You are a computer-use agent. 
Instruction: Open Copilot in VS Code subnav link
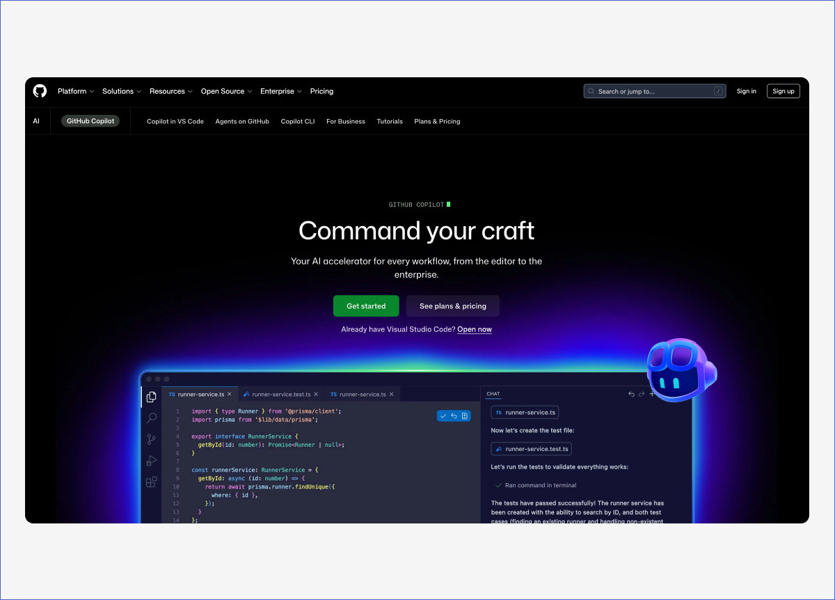175,121
